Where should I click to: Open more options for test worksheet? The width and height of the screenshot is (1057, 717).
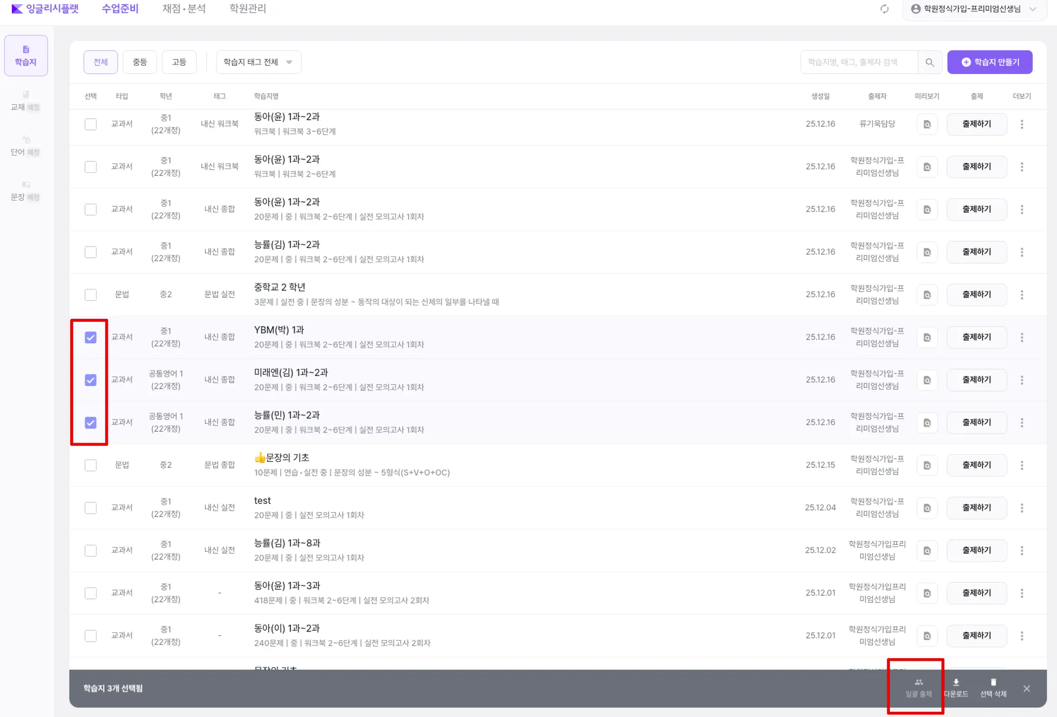pos(1021,508)
